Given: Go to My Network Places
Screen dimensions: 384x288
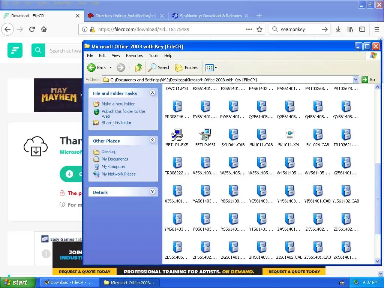Looking at the screenshot, I should coord(118,174).
